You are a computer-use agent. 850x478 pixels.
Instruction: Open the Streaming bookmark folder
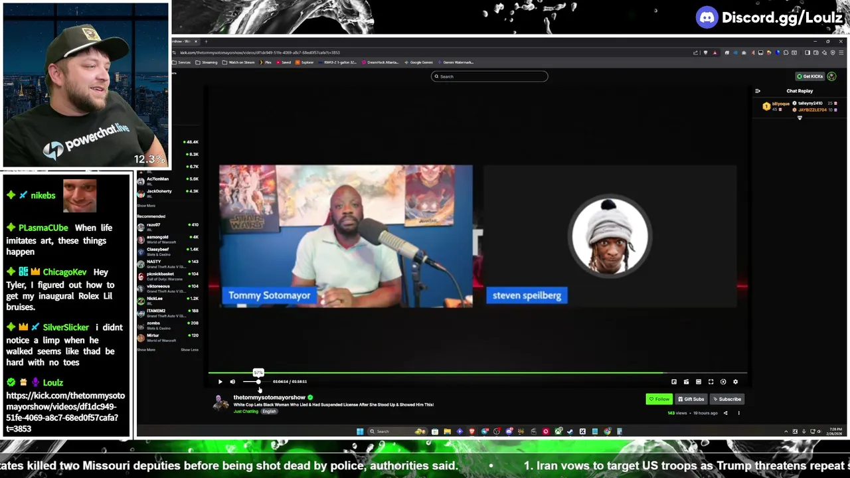click(x=207, y=62)
